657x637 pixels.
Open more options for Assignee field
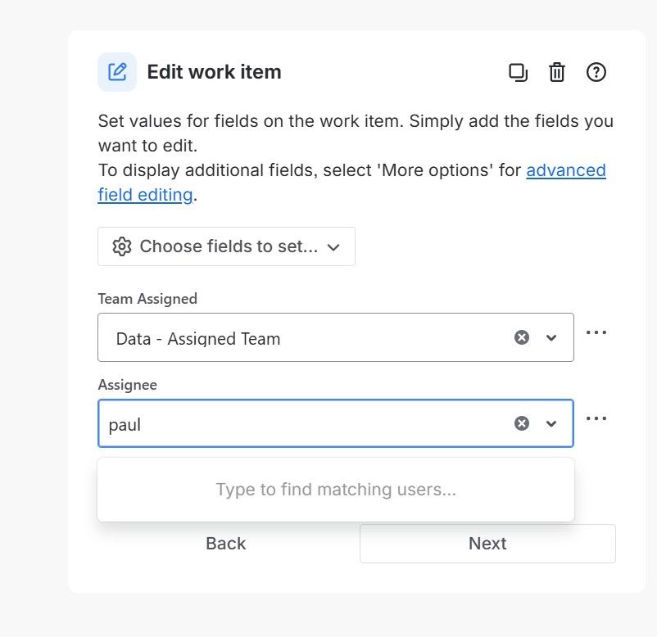[596, 418]
